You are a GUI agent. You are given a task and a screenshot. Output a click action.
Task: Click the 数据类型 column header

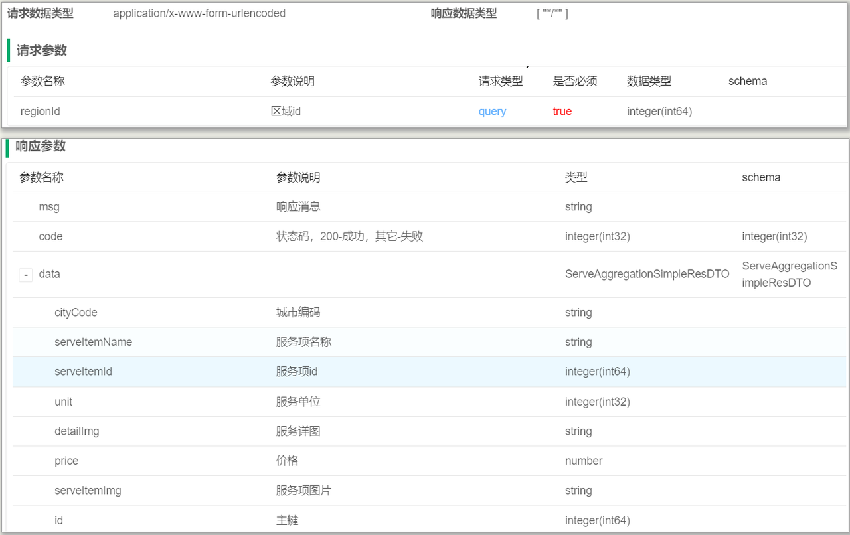649,82
